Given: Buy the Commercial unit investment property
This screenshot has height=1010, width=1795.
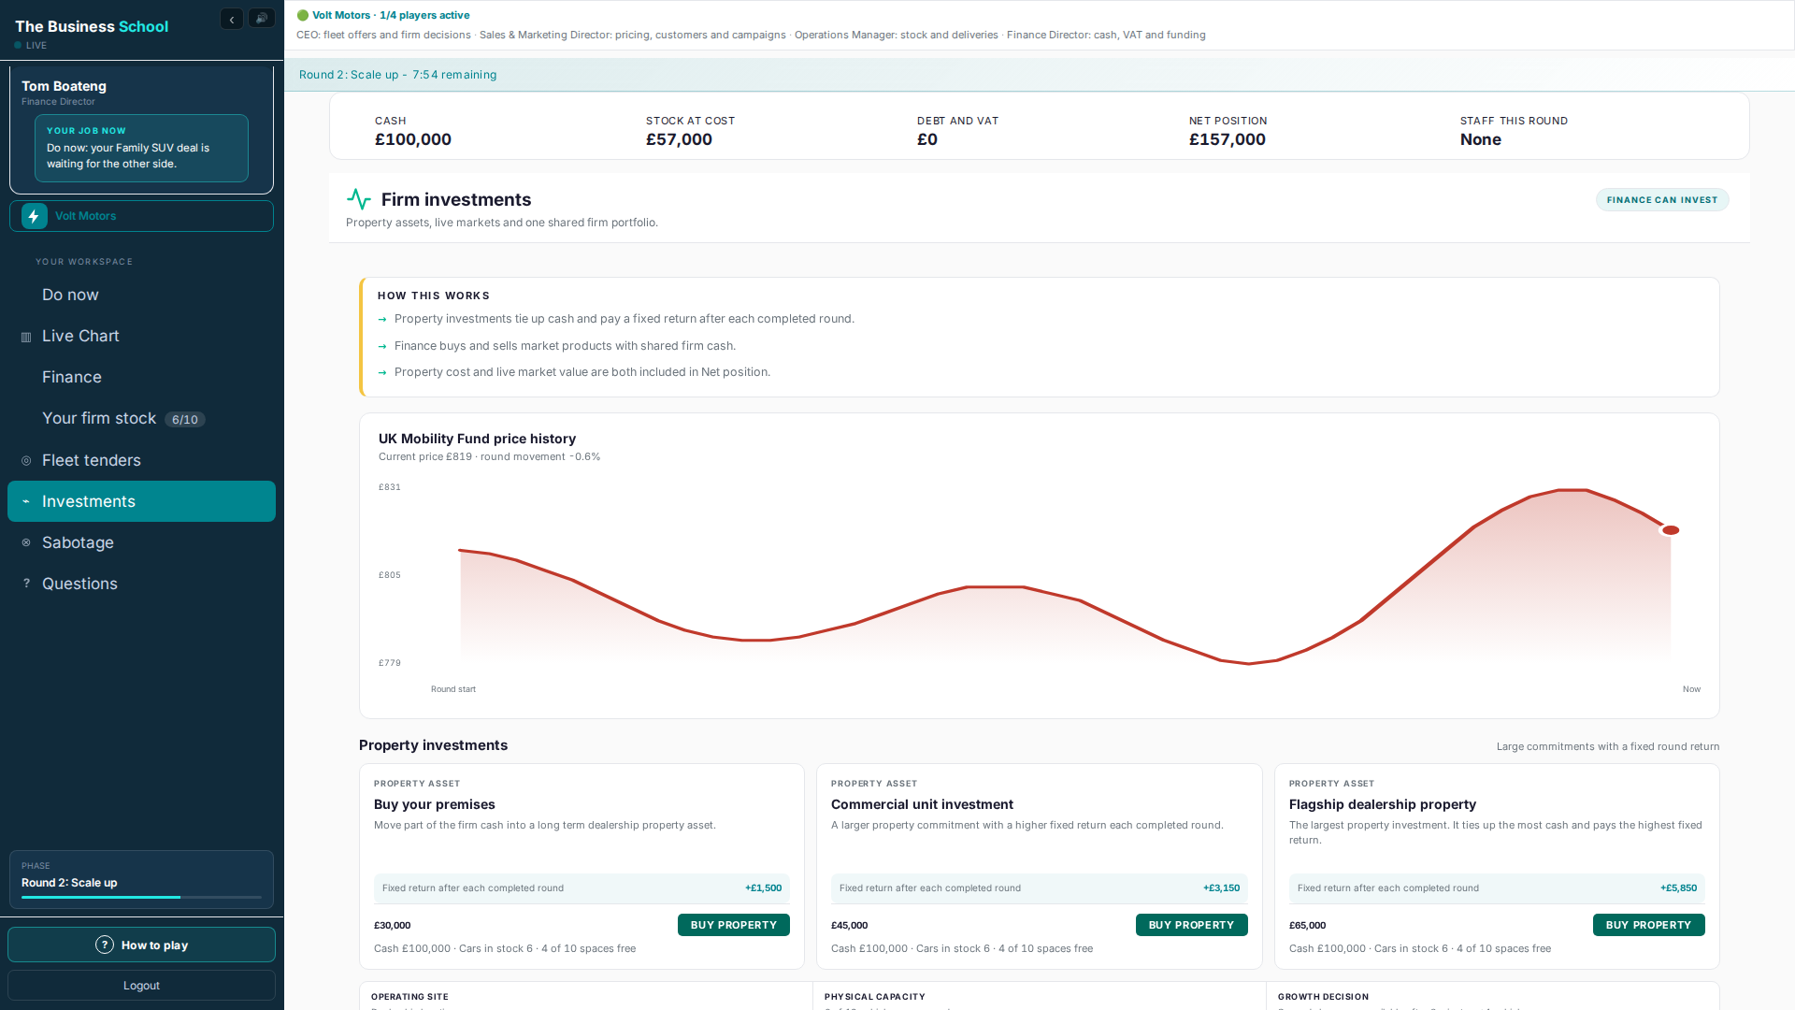Looking at the screenshot, I should [1191, 925].
